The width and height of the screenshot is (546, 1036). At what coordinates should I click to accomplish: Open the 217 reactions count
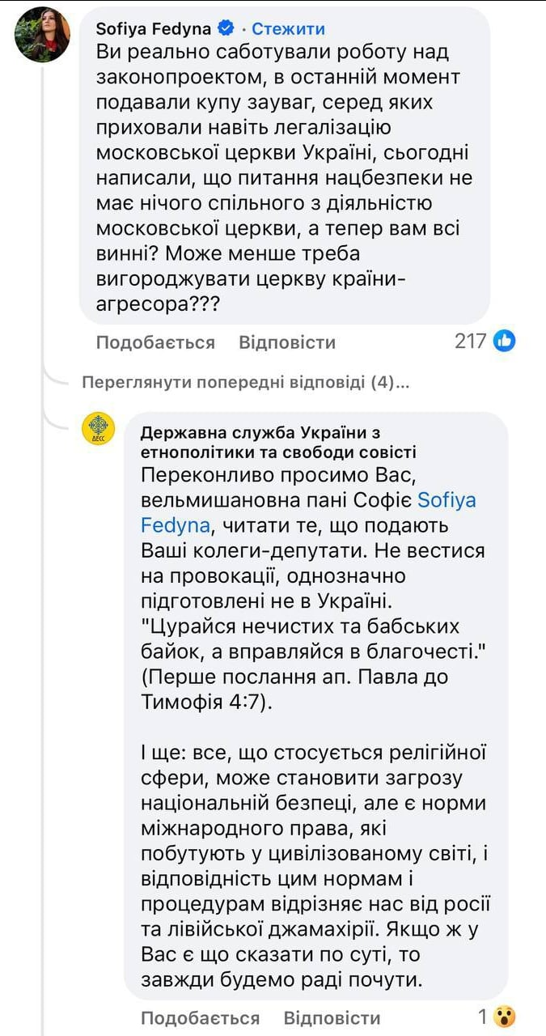[x=470, y=342]
